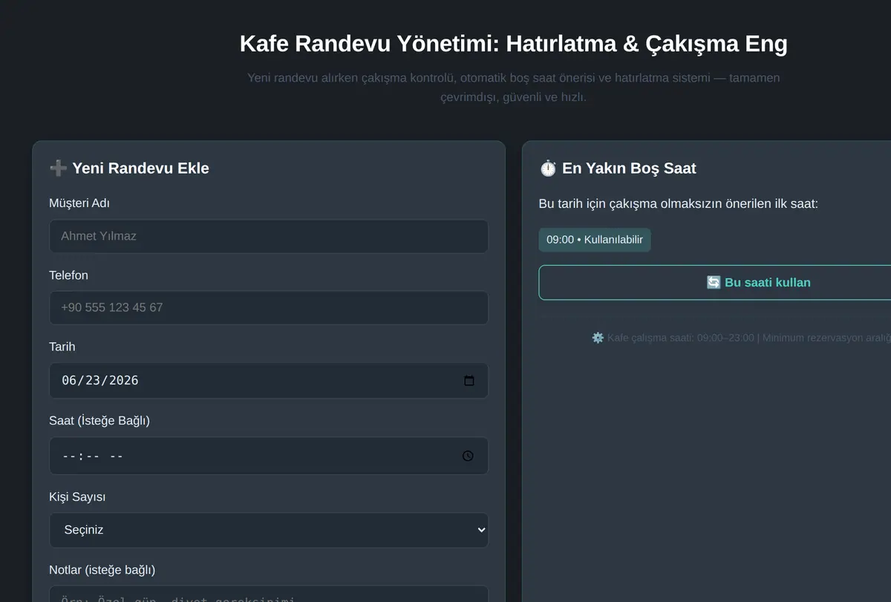The width and height of the screenshot is (891, 602).
Task: Click the Tarih date field
Action: 269,380
